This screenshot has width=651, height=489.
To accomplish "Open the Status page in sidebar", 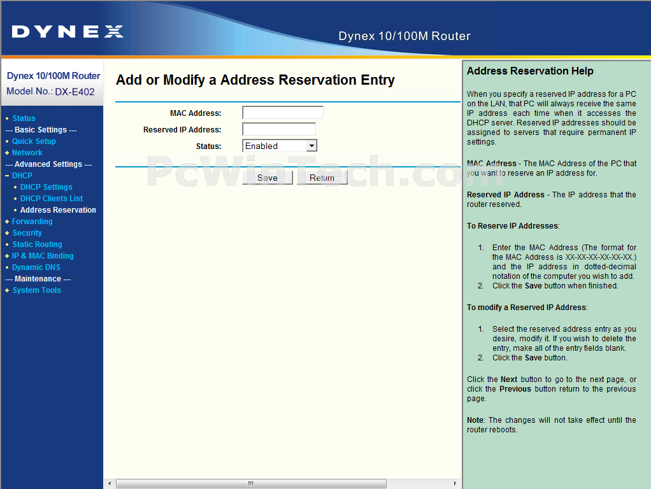I will point(24,118).
